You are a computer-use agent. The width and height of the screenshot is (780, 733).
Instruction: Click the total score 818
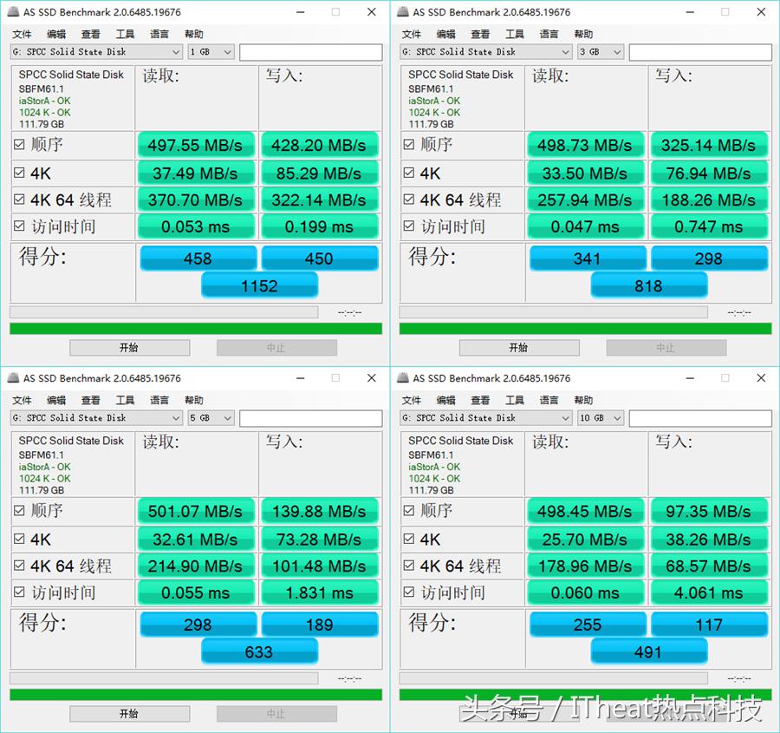(x=648, y=286)
